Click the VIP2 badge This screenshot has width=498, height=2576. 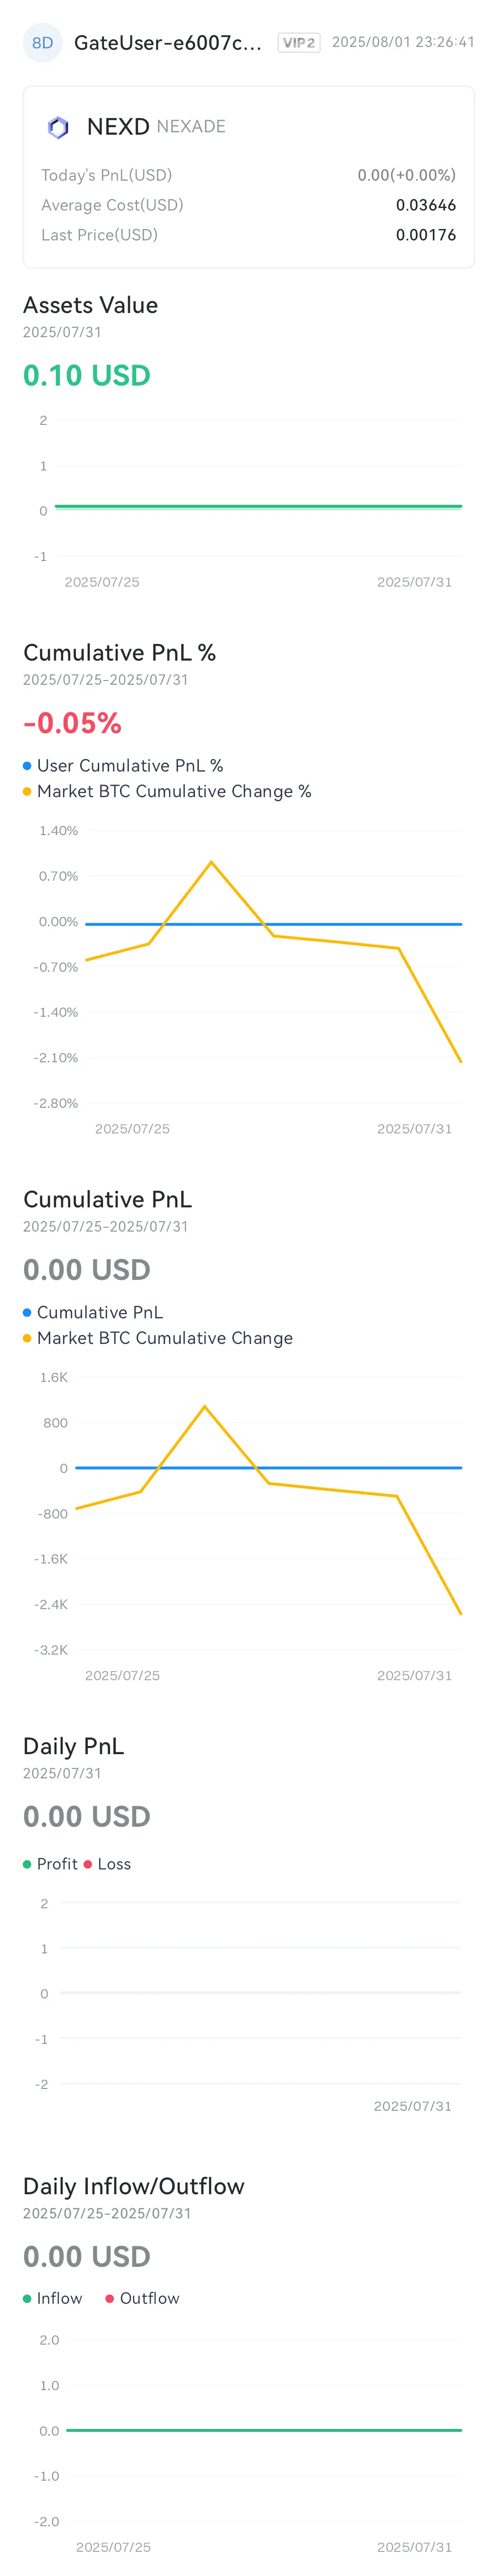coord(299,43)
